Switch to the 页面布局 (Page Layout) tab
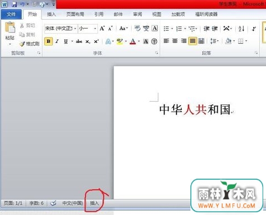Viewport: 266px width, 215px height. point(75,15)
